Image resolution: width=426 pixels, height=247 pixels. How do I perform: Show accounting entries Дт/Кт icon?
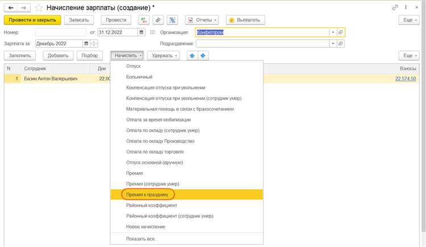(x=144, y=20)
